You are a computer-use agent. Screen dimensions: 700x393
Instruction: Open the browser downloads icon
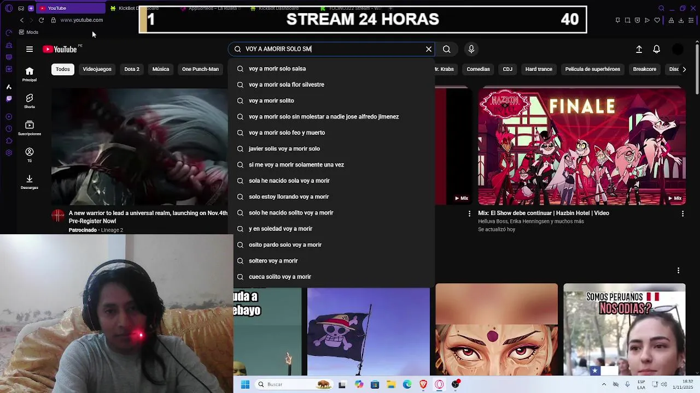[x=681, y=20]
